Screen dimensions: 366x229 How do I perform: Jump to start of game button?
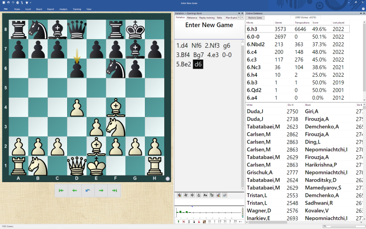coord(61,190)
